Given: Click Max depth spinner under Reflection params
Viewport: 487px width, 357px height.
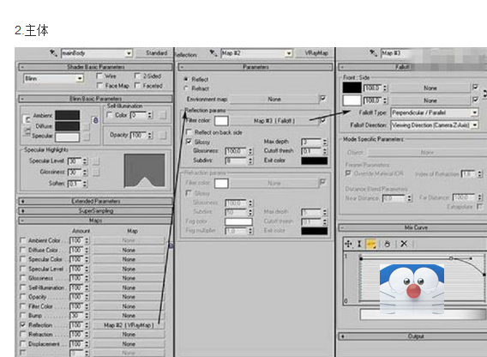Looking at the screenshot, I should click(325, 142).
